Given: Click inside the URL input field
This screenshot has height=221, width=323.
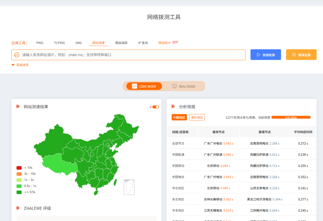Looking at the screenshot, I should (120, 54).
